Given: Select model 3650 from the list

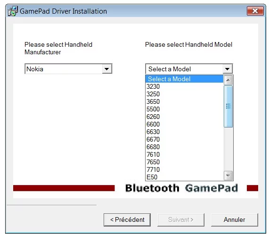Looking at the screenshot, I should tap(184, 101).
